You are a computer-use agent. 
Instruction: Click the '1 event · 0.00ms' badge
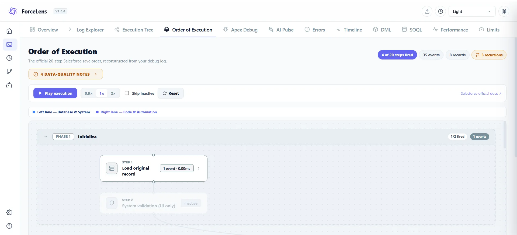point(177,169)
